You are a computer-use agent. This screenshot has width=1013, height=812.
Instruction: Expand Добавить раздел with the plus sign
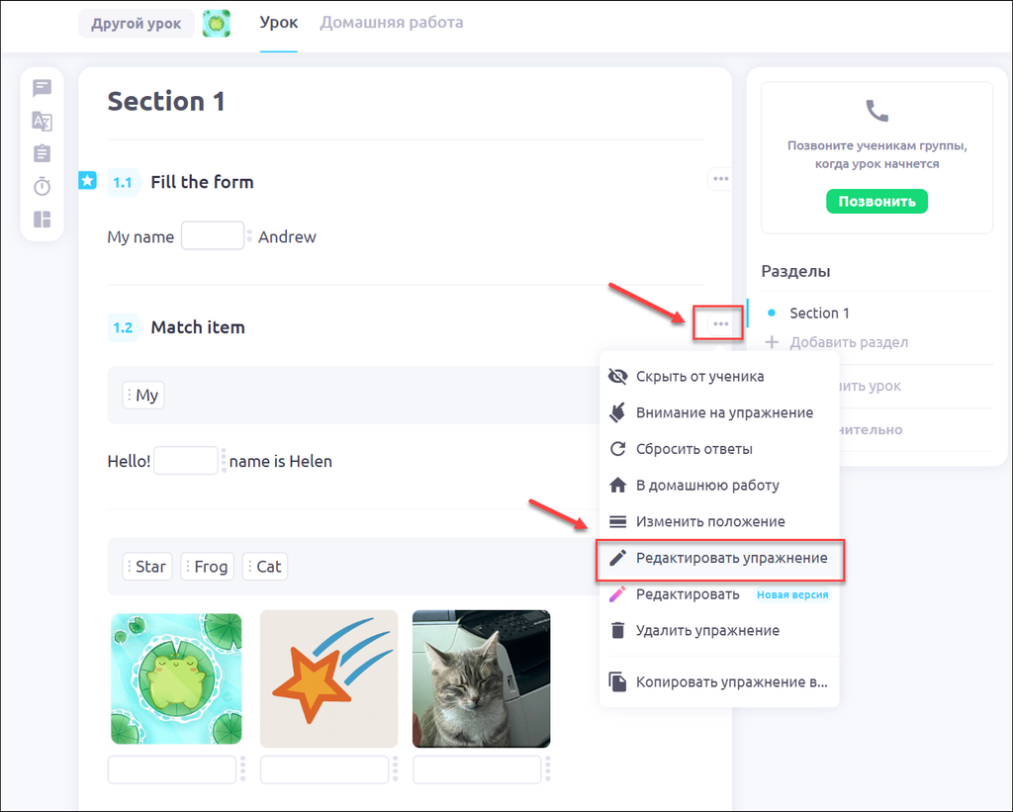pos(773,342)
